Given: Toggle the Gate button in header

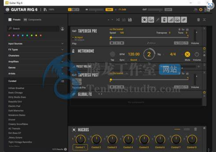Looking at the screenshot, I should click(x=109, y=10).
